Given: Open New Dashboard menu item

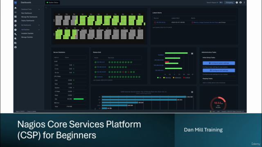Looking at the screenshot, I should coord(27,13).
